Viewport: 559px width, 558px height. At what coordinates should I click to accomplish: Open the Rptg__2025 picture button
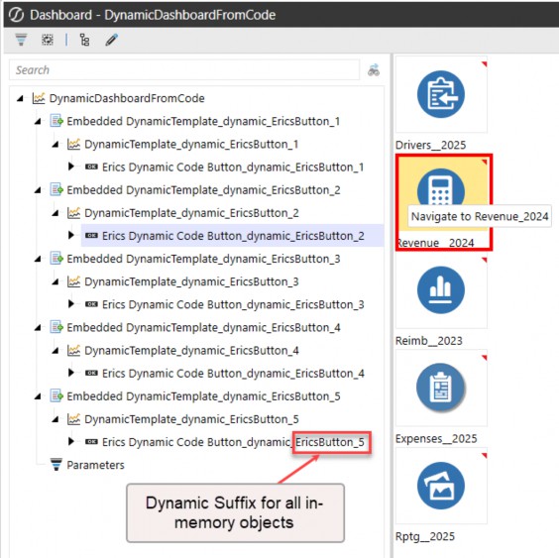pos(441,486)
